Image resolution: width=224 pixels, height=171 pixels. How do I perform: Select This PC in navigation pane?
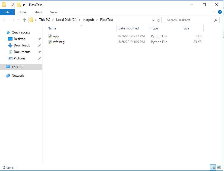[21, 67]
